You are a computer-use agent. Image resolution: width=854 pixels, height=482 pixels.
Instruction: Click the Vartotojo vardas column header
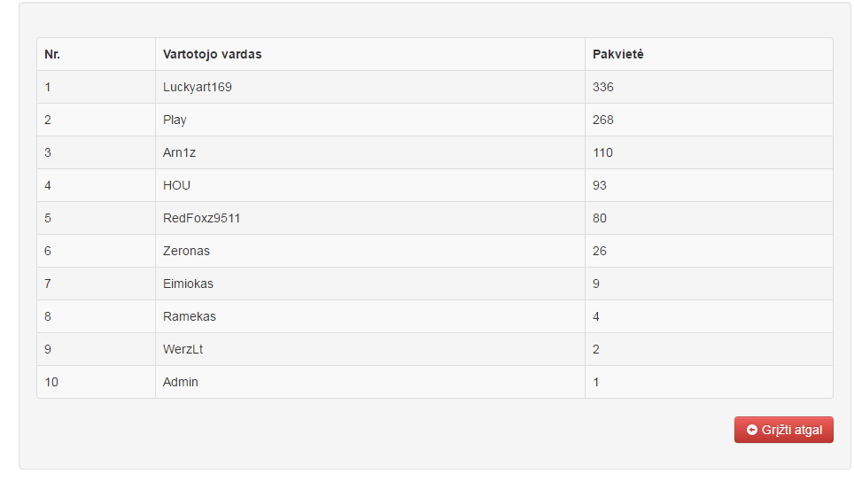[x=370, y=54]
